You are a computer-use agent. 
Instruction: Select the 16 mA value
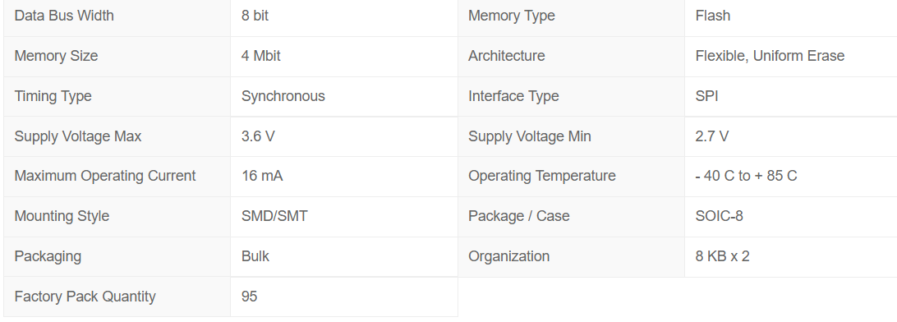coord(262,176)
